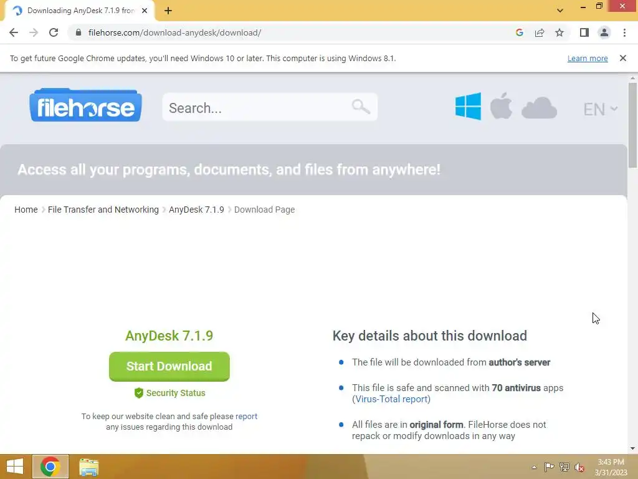The image size is (638, 479).
Task: Show hidden system tray icons
Action: (534, 467)
